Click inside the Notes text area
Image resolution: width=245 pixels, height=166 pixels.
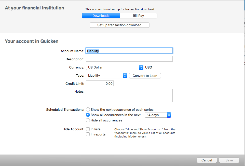[x=129, y=96]
